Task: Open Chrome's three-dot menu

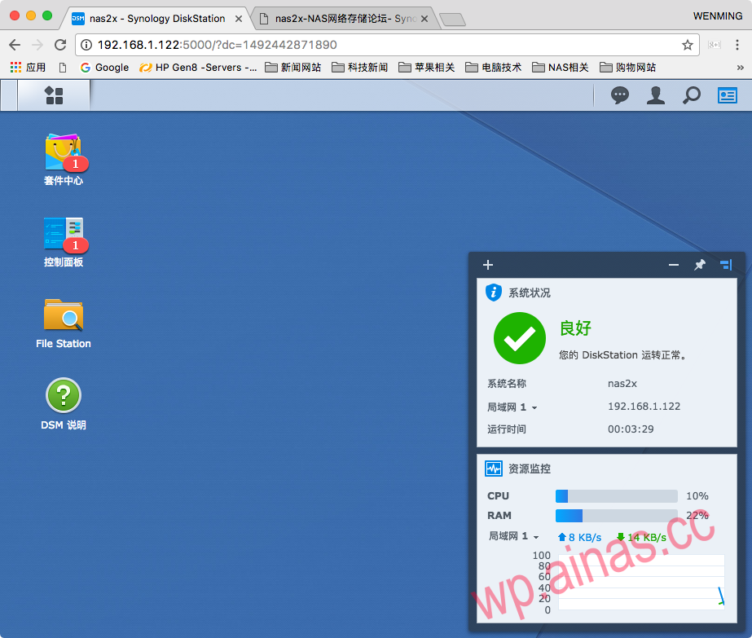Action: pos(737,45)
